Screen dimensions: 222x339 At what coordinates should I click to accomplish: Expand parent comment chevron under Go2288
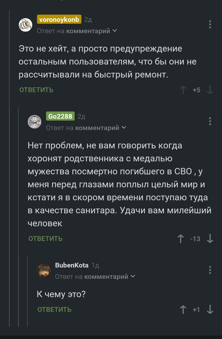click(124, 128)
